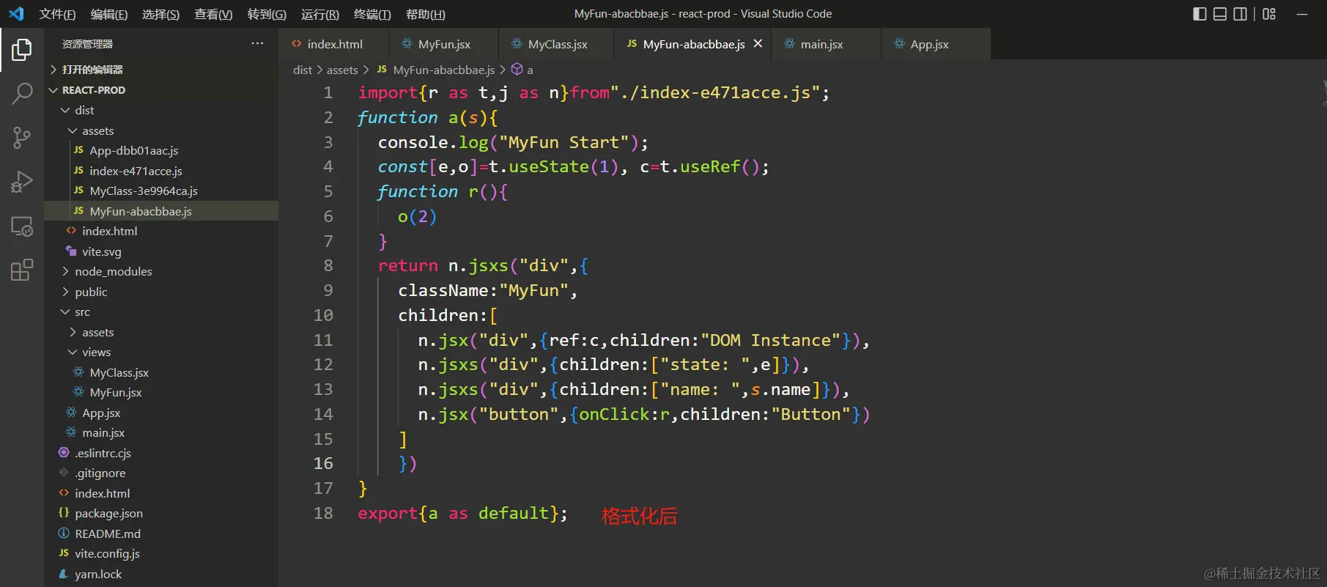Toggle primary side bar layout icon
This screenshot has height=587, width=1327.
[1200, 14]
